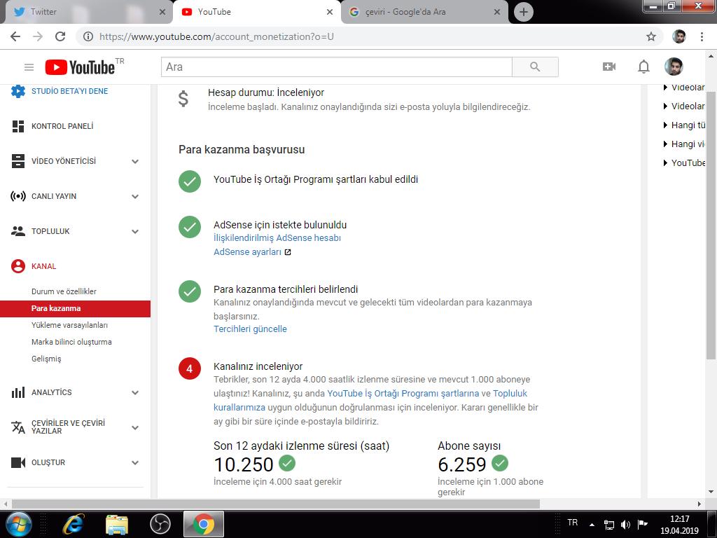
Task: Click the Studio Beta gear icon
Action: pos(18,91)
